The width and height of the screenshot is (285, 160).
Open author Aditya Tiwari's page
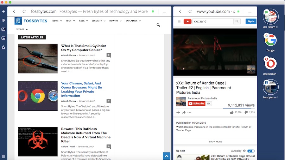click(x=68, y=147)
